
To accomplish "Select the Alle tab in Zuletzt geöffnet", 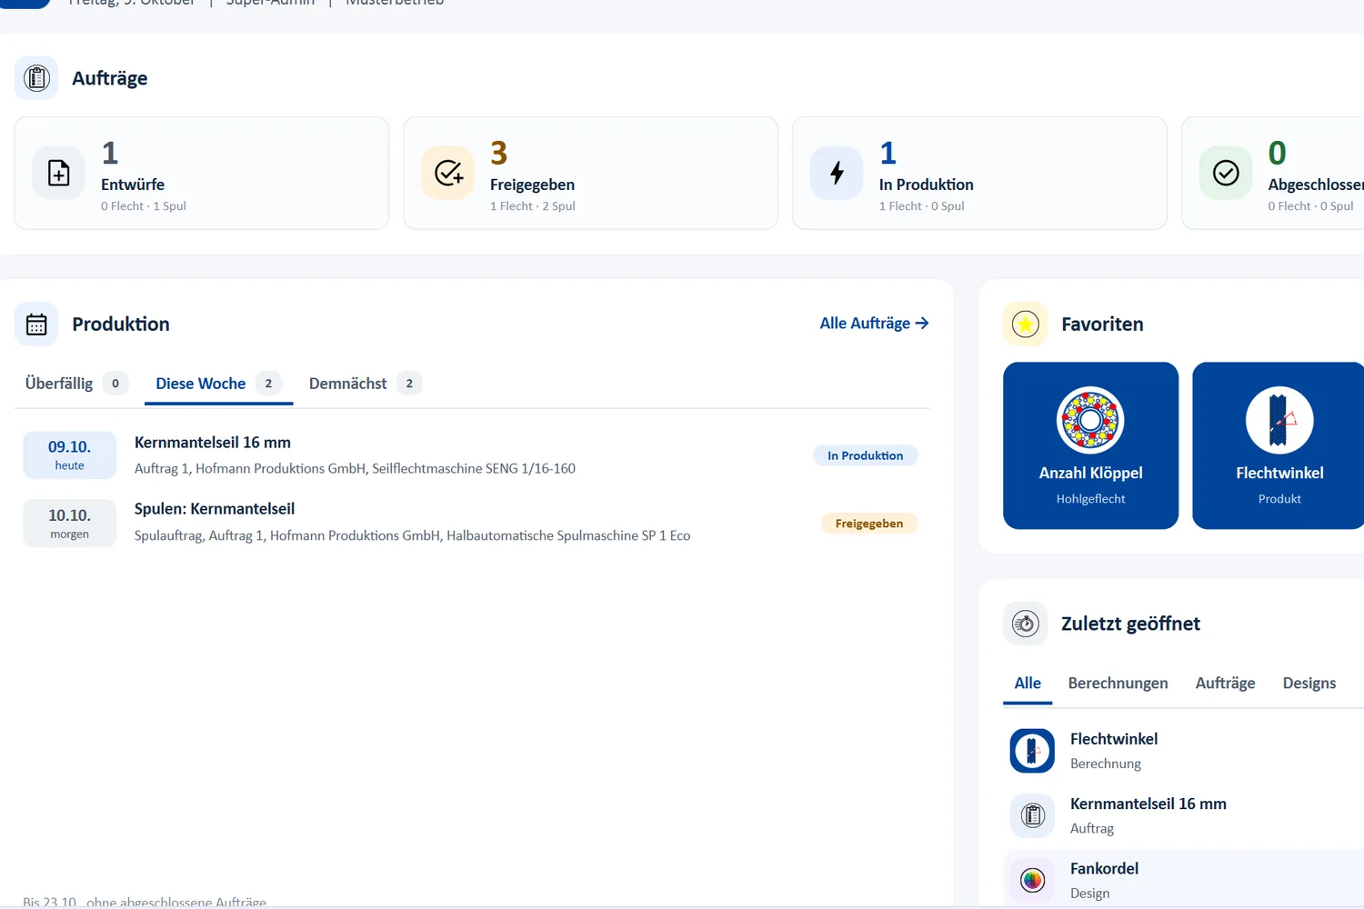I will (1028, 684).
